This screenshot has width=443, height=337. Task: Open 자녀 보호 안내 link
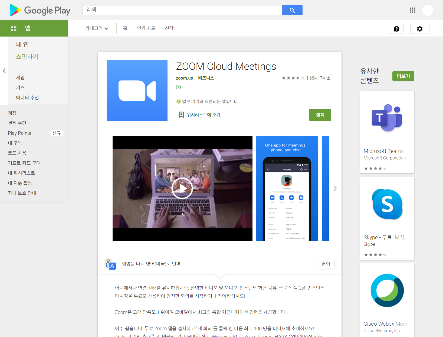click(x=22, y=193)
